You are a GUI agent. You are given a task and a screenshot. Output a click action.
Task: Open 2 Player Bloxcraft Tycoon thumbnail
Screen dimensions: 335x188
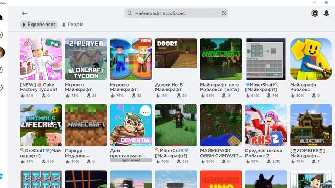click(x=86, y=59)
